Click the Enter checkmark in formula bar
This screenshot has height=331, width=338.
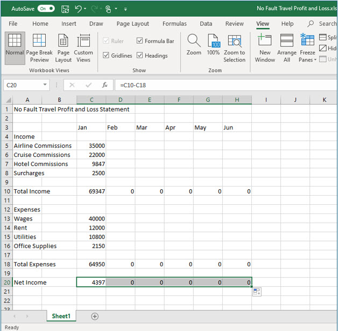click(x=88, y=85)
